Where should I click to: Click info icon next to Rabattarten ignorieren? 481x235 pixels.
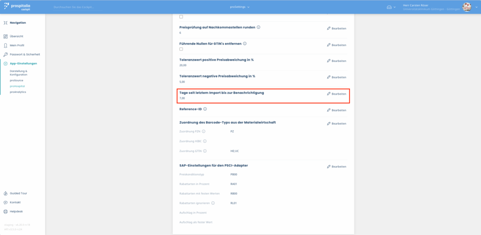tap(213, 203)
